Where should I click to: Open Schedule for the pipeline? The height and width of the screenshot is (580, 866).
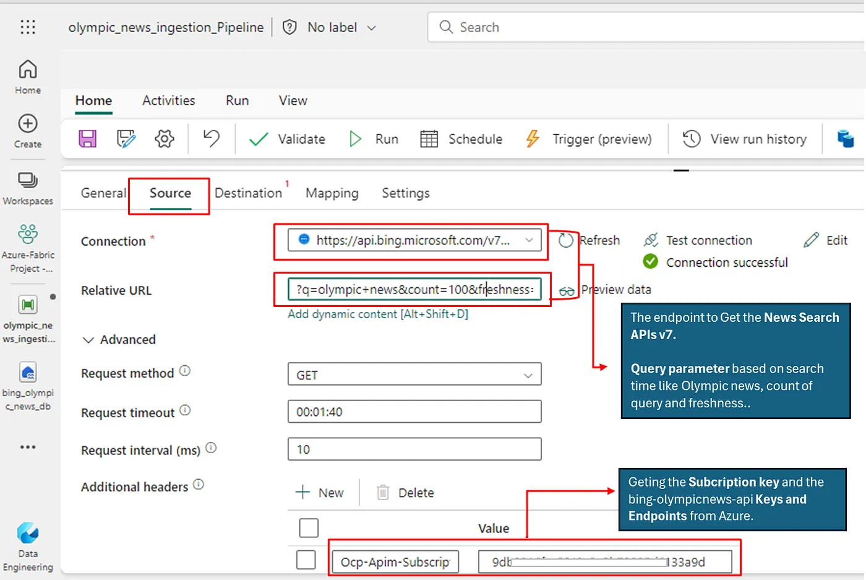pos(461,139)
